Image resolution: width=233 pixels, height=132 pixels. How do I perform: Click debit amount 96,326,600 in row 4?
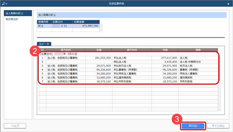(99, 70)
